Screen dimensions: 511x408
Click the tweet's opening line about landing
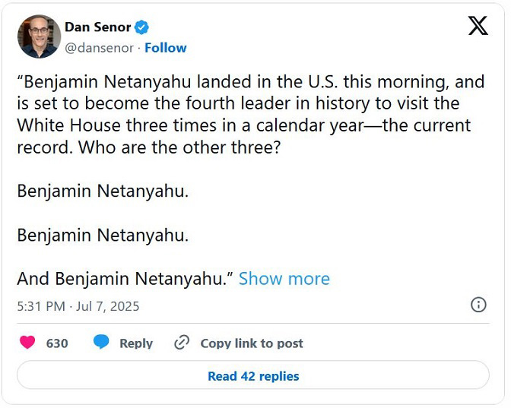[x=251, y=83]
